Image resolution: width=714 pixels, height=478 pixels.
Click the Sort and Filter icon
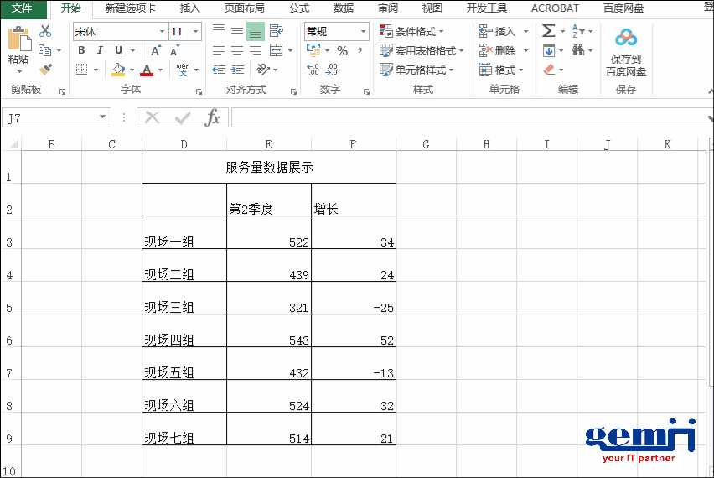click(x=578, y=31)
